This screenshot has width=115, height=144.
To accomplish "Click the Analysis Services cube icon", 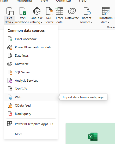I will point(10,81).
